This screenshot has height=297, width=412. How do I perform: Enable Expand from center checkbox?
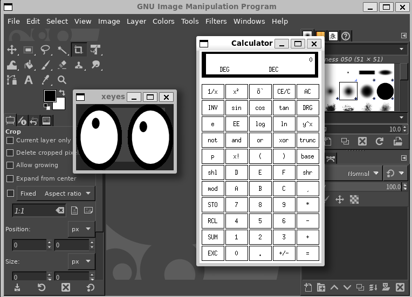point(10,178)
